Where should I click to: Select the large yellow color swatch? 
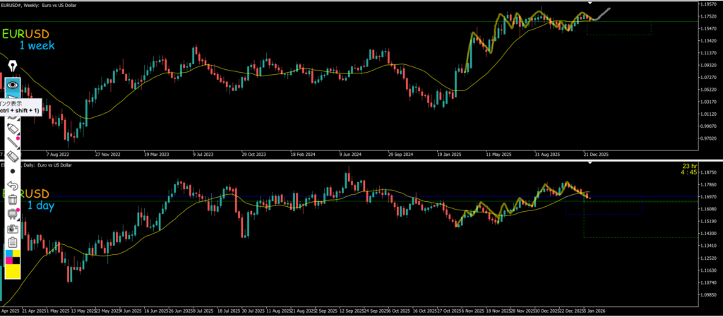click(x=13, y=273)
